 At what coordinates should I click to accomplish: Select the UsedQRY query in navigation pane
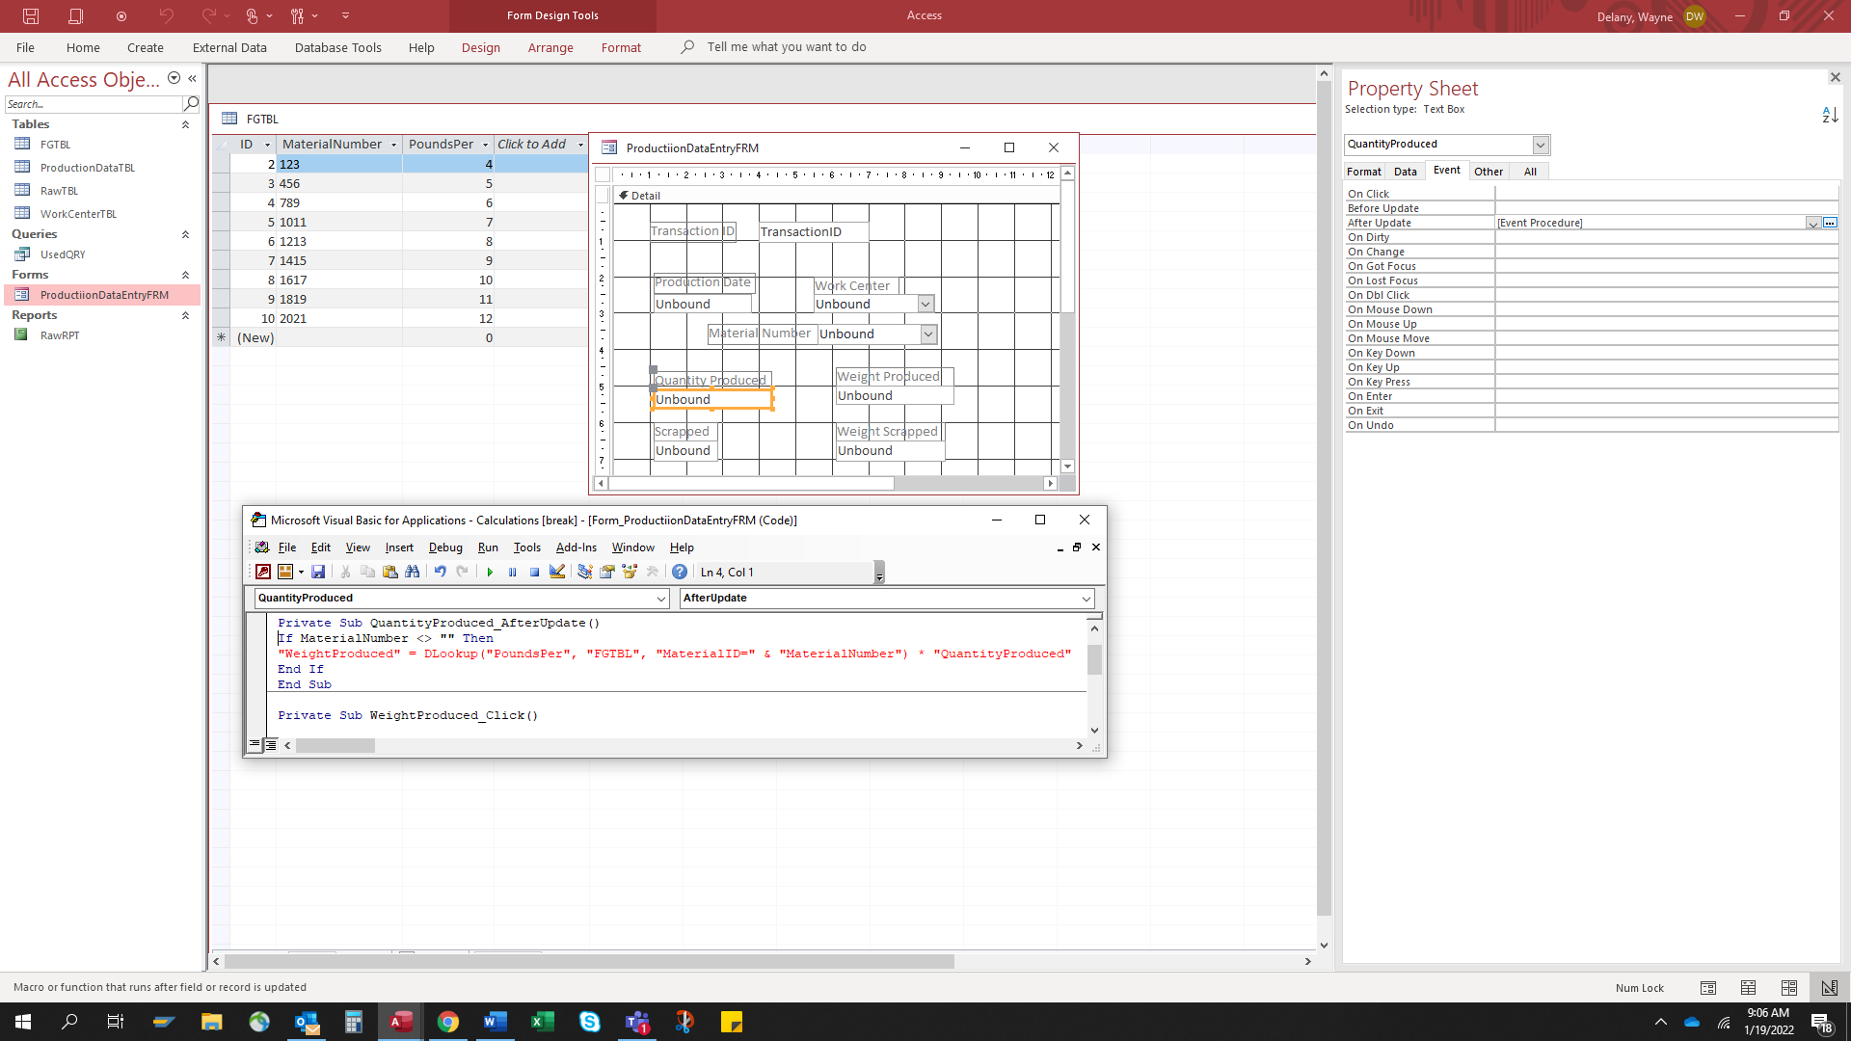click(x=62, y=254)
